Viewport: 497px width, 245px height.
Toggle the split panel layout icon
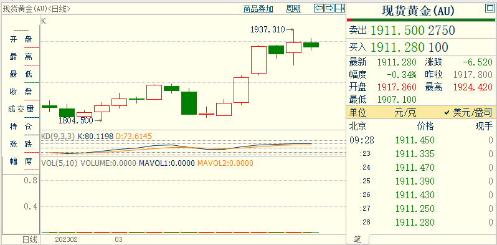(340, 9)
